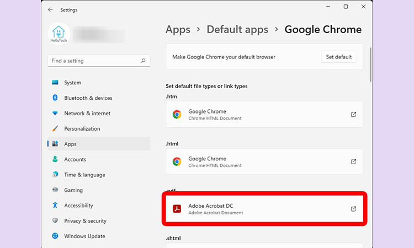Close the Settings window
Screen dimensions: 414x248
tap(363, 7)
